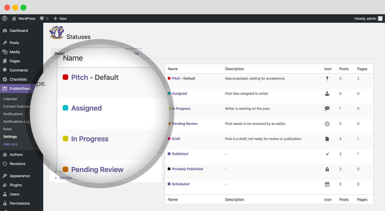Viewport: 385px width, 211px height.
Task: Open the Notifications submenu item
Action: click(x=13, y=114)
